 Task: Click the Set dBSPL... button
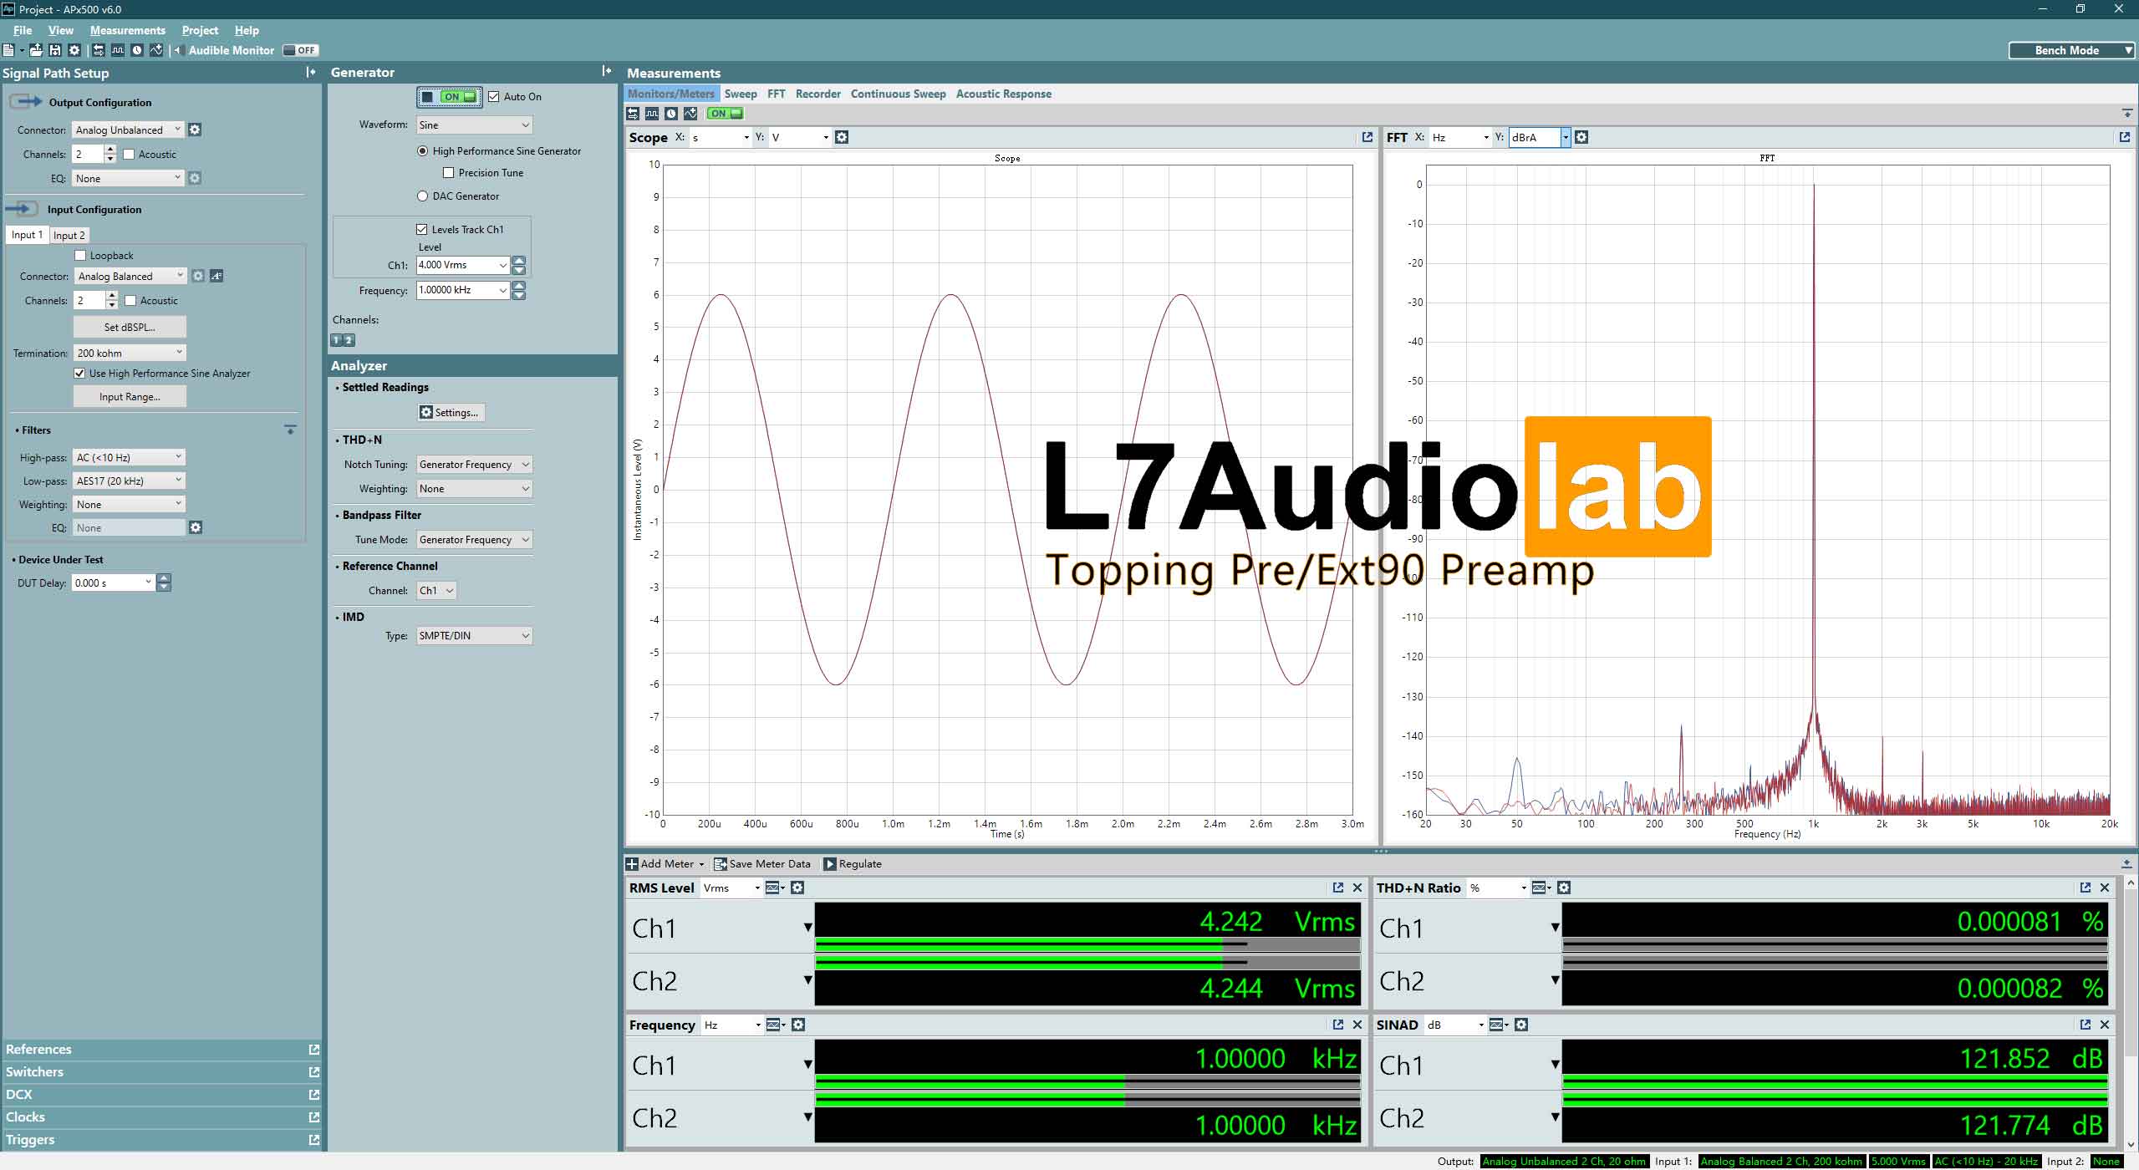(x=130, y=327)
